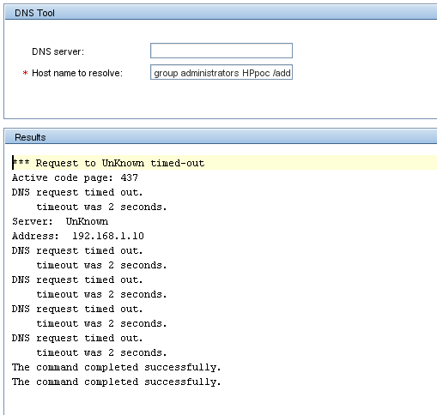Click the last 'DNS request timed out.' line
The height and width of the screenshot is (415, 437).
coord(77,338)
